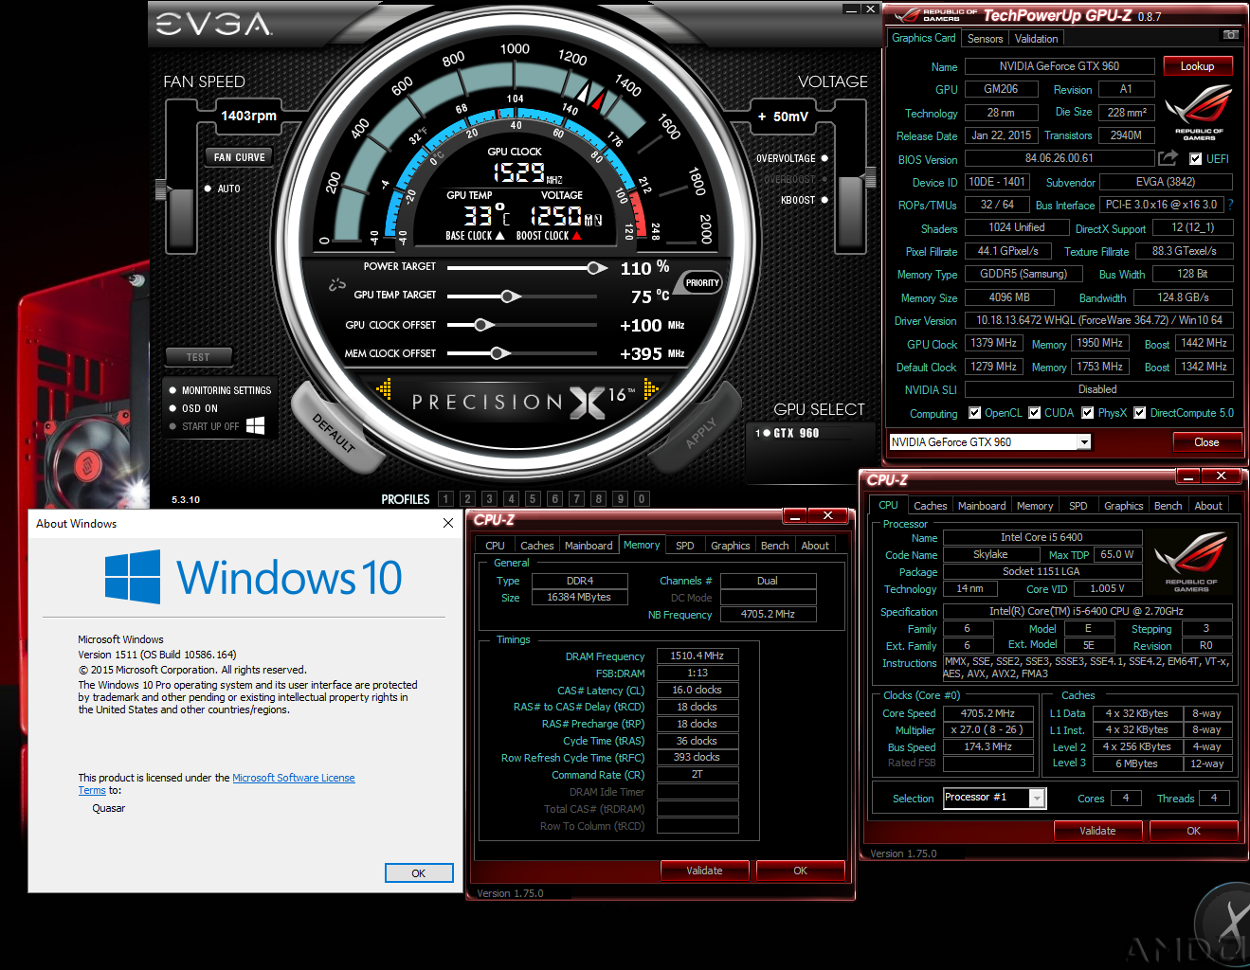Switch to the Validation tab in GPU-Z
Screen dimensions: 1250x970
1036,39
